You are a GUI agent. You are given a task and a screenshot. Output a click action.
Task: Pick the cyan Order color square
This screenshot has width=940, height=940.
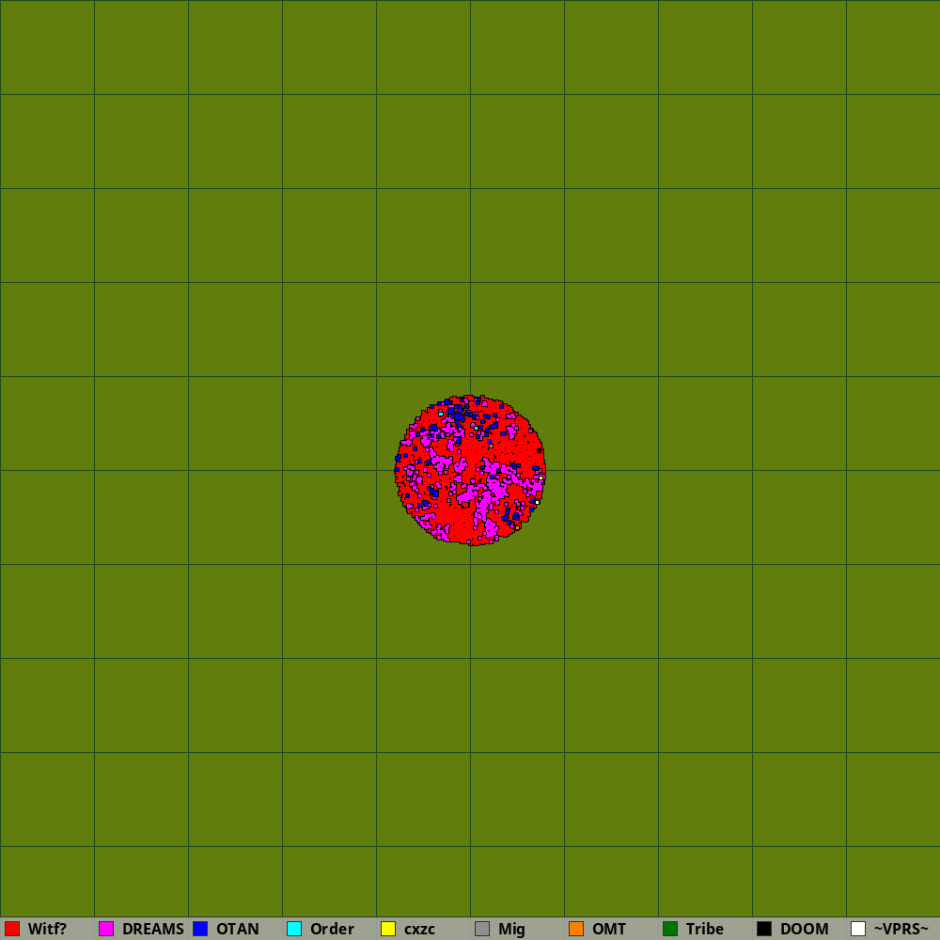pyautogui.click(x=294, y=929)
